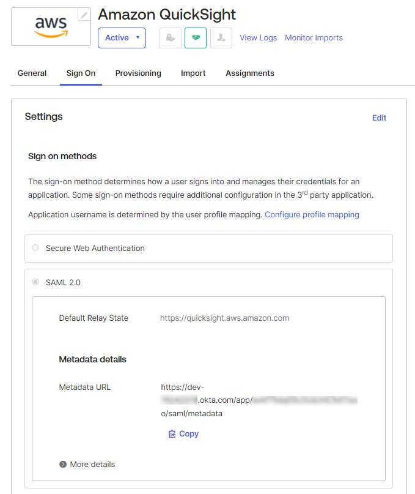Image resolution: width=415 pixels, height=494 pixels.
Task: Open the View Logs link
Action: [x=258, y=38]
